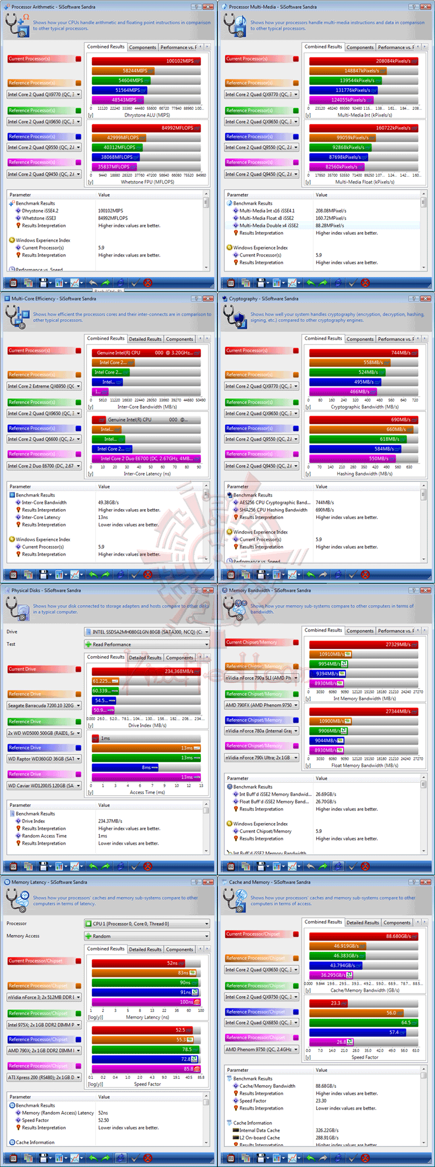435x1167 pixels.
Task: Open Intel Core 2 Extreme QX6950 dropdown in Multi-Core Efficiency
Action: tap(44, 386)
